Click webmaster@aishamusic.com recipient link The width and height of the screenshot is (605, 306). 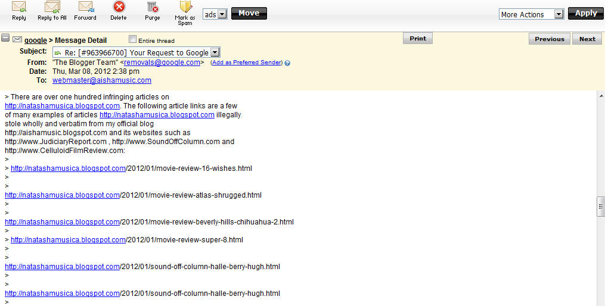tap(102, 80)
